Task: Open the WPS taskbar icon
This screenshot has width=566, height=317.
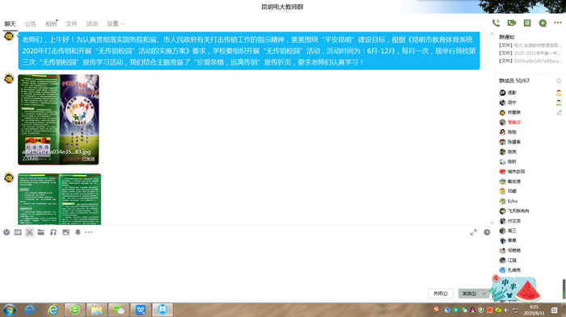Action: (141, 310)
